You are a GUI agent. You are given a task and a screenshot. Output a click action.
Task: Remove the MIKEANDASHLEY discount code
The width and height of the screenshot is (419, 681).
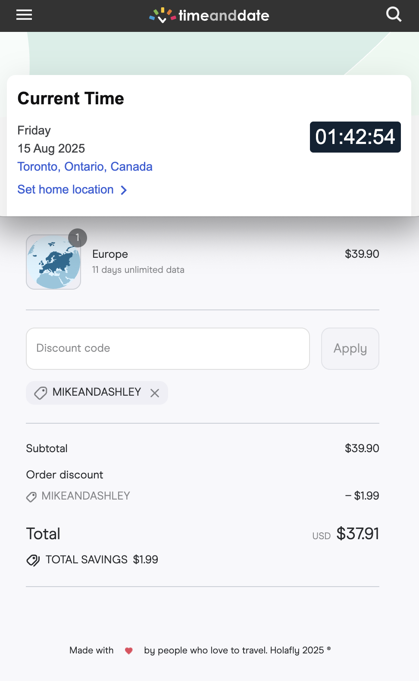pos(155,393)
